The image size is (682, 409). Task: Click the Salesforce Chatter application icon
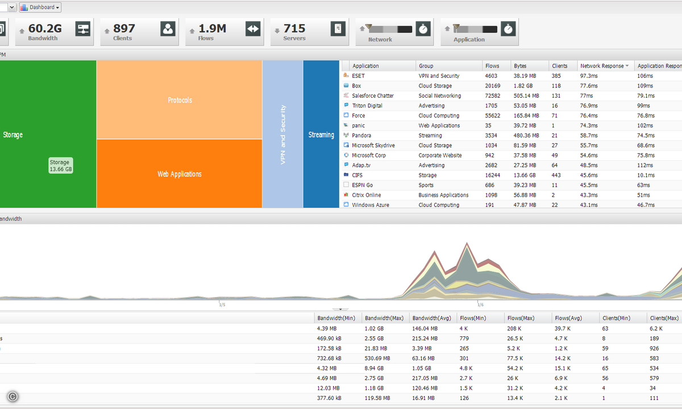pos(346,95)
